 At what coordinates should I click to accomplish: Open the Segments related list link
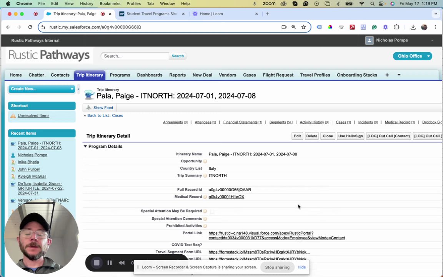tap(281, 122)
